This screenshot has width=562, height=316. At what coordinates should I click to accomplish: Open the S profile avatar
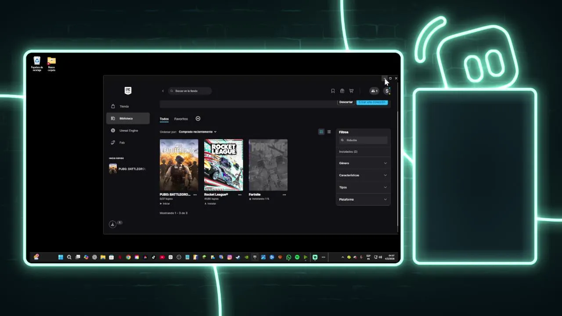[387, 91]
